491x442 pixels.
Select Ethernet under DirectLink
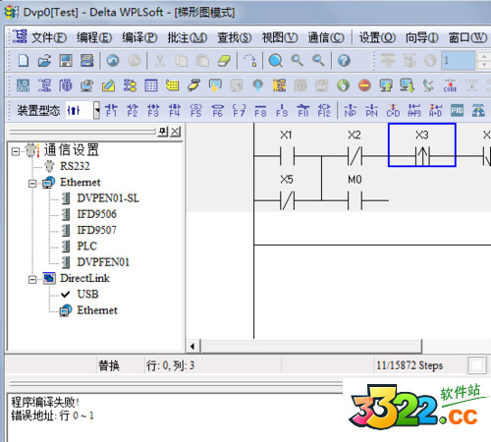(97, 310)
